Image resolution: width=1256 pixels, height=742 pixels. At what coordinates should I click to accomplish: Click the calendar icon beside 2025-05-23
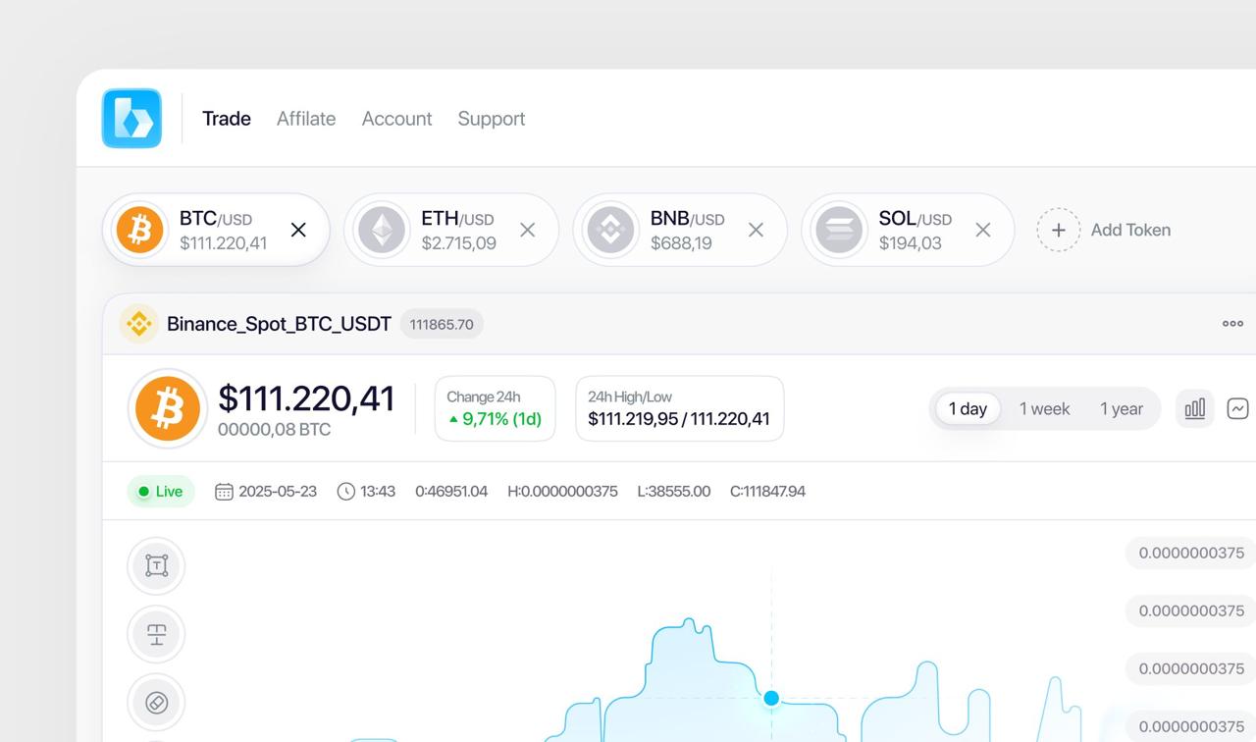point(224,492)
